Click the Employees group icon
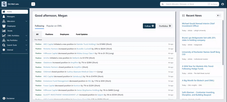The width and height of the screenshot is (227, 102). click(4, 26)
